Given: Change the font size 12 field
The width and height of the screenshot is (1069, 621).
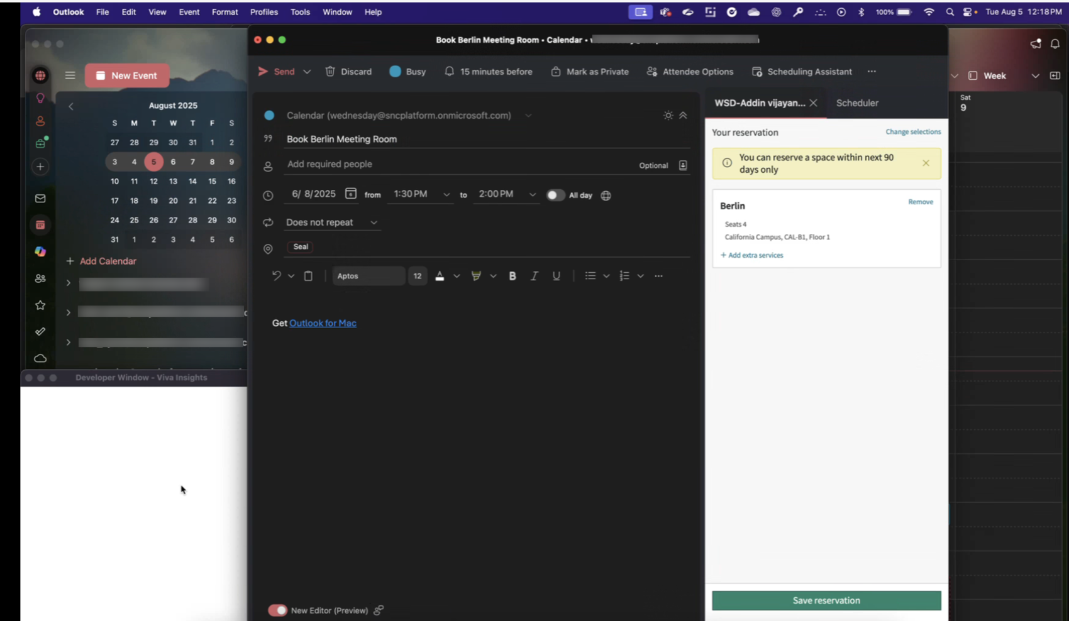Looking at the screenshot, I should pyautogui.click(x=418, y=276).
